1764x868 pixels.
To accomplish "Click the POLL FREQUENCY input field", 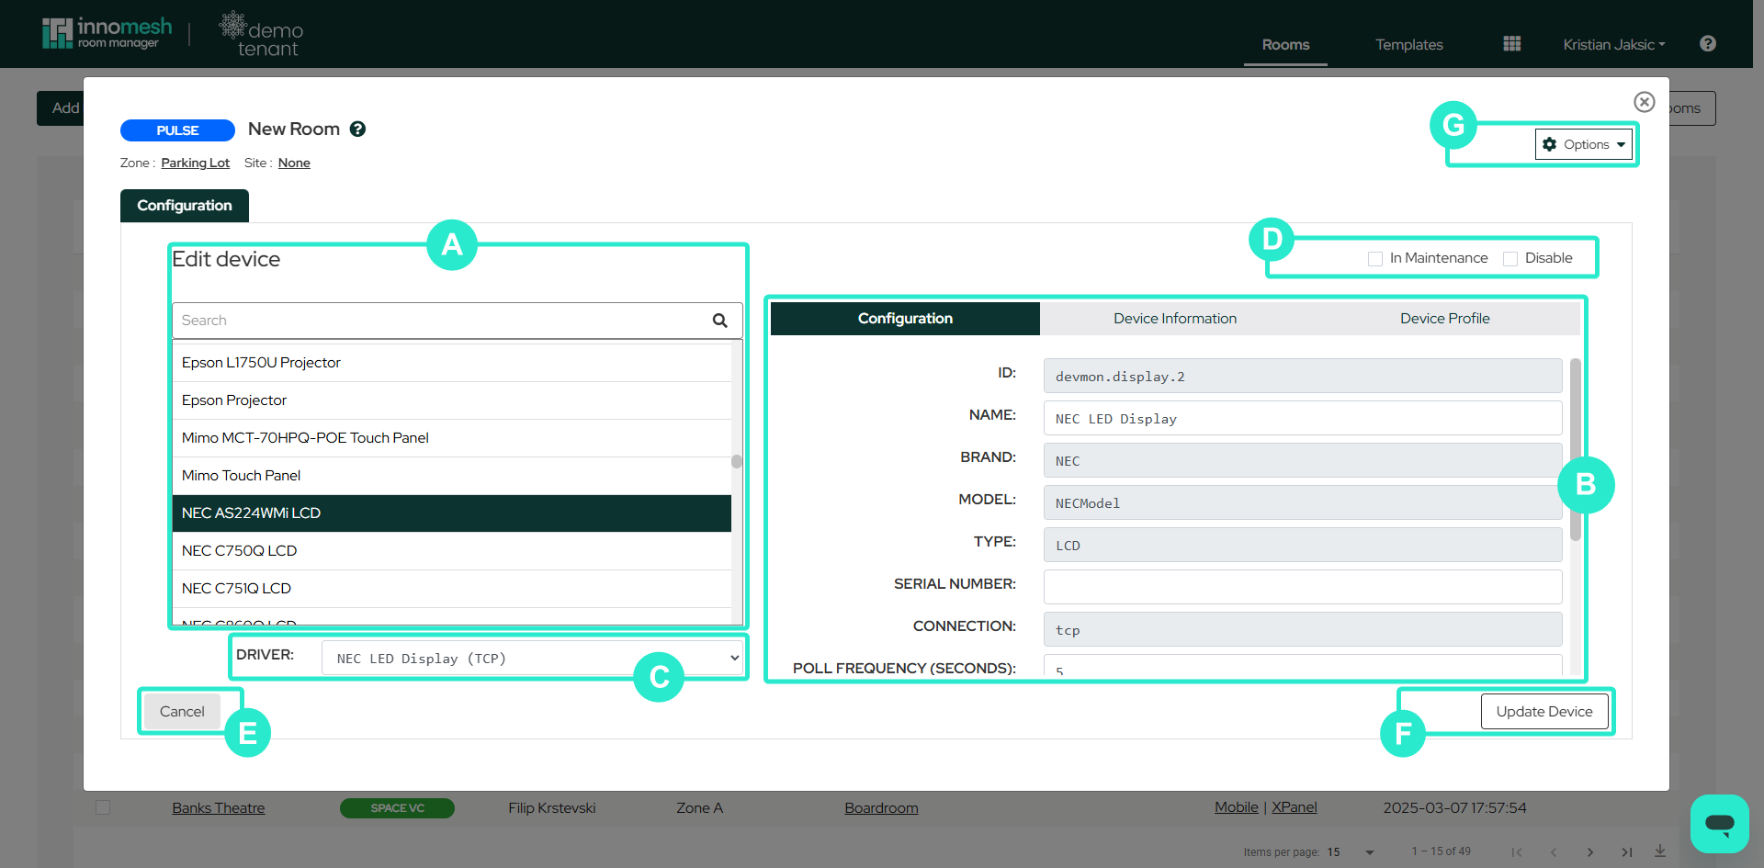I will coord(1303,666).
